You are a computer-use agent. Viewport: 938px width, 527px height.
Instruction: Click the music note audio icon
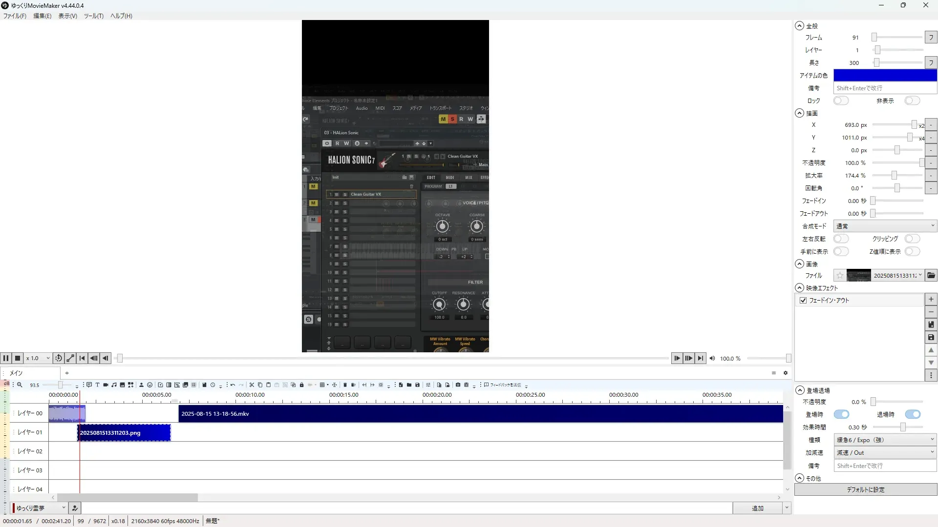114,385
